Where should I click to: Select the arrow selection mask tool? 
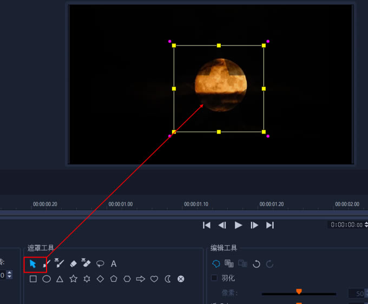[33, 264]
